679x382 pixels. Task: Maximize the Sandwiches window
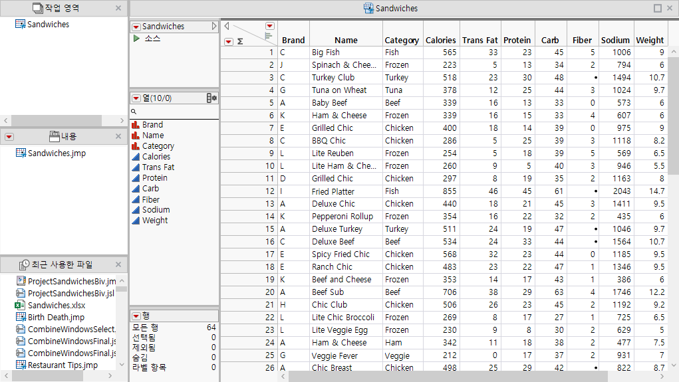coord(657,8)
